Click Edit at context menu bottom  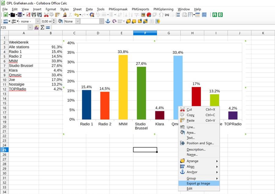pos(199,189)
